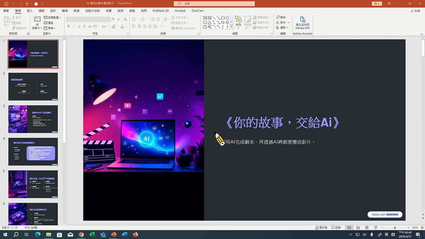Open Excel from the taskbar
Viewport: 425px width, 239px height.
tap(92, 234)
